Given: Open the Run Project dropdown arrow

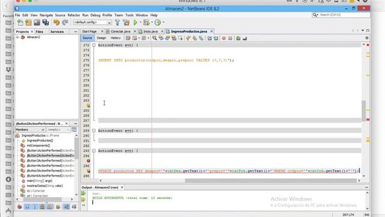Looking at the screenshot, I should pyautogui.click(x=140, y=22).
